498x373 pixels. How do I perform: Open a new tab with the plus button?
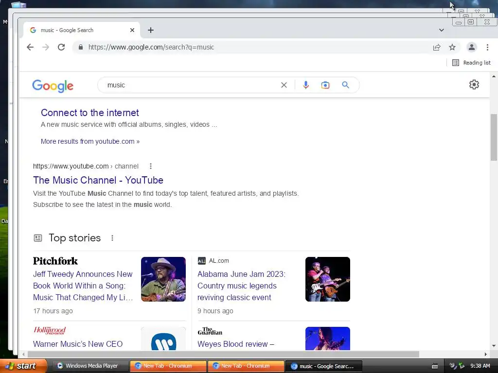click(x=151, y=30)
